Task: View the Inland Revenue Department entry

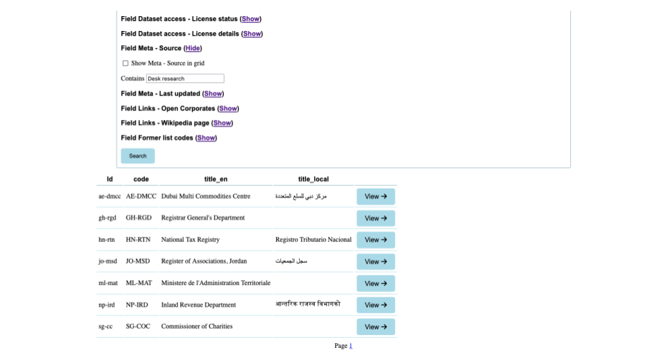Action: coord(375,305)
